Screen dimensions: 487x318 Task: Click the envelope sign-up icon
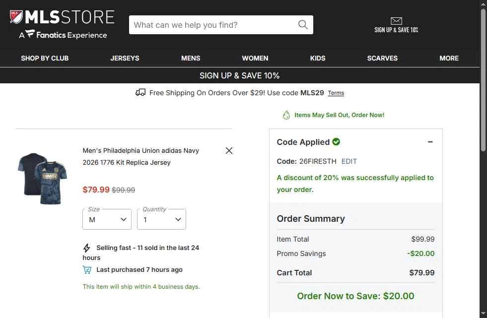tap(396, 21)
